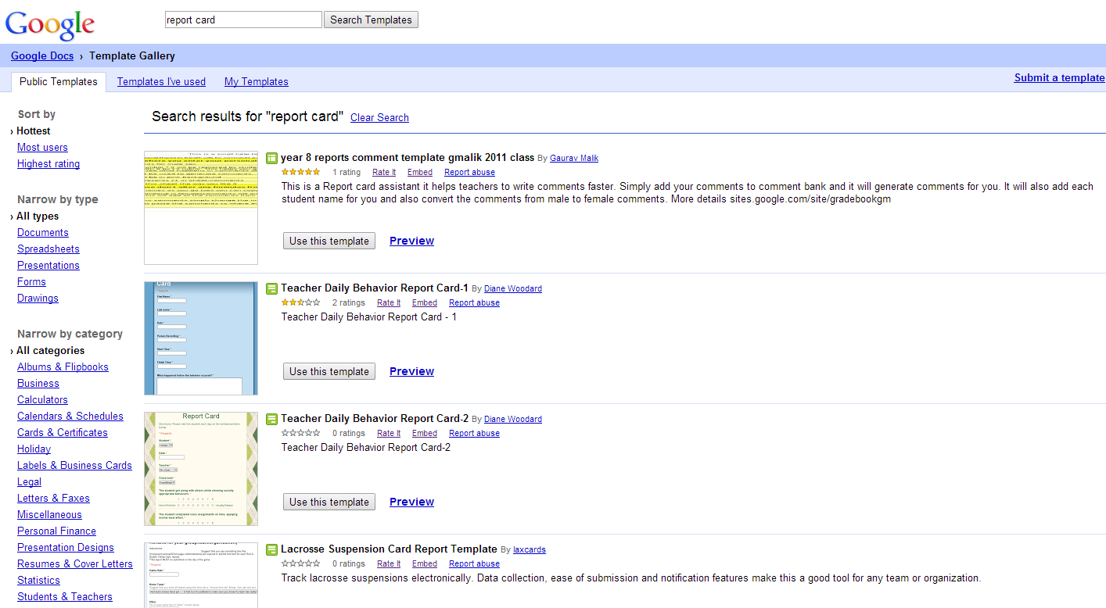
Task: Open the My Templates tab
Action: coord(257,81)
